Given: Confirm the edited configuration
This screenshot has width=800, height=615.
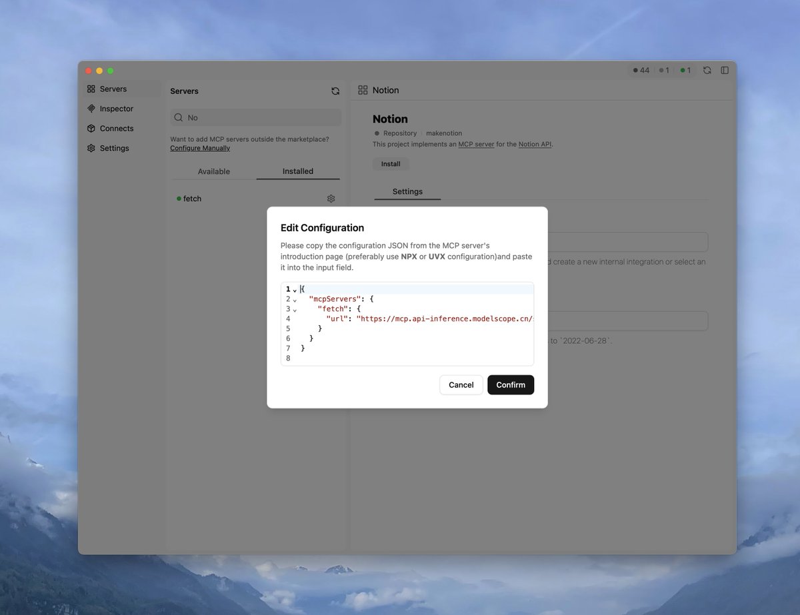Looking at the screenshot, I should pyautogui.click(x=511, y=384).
